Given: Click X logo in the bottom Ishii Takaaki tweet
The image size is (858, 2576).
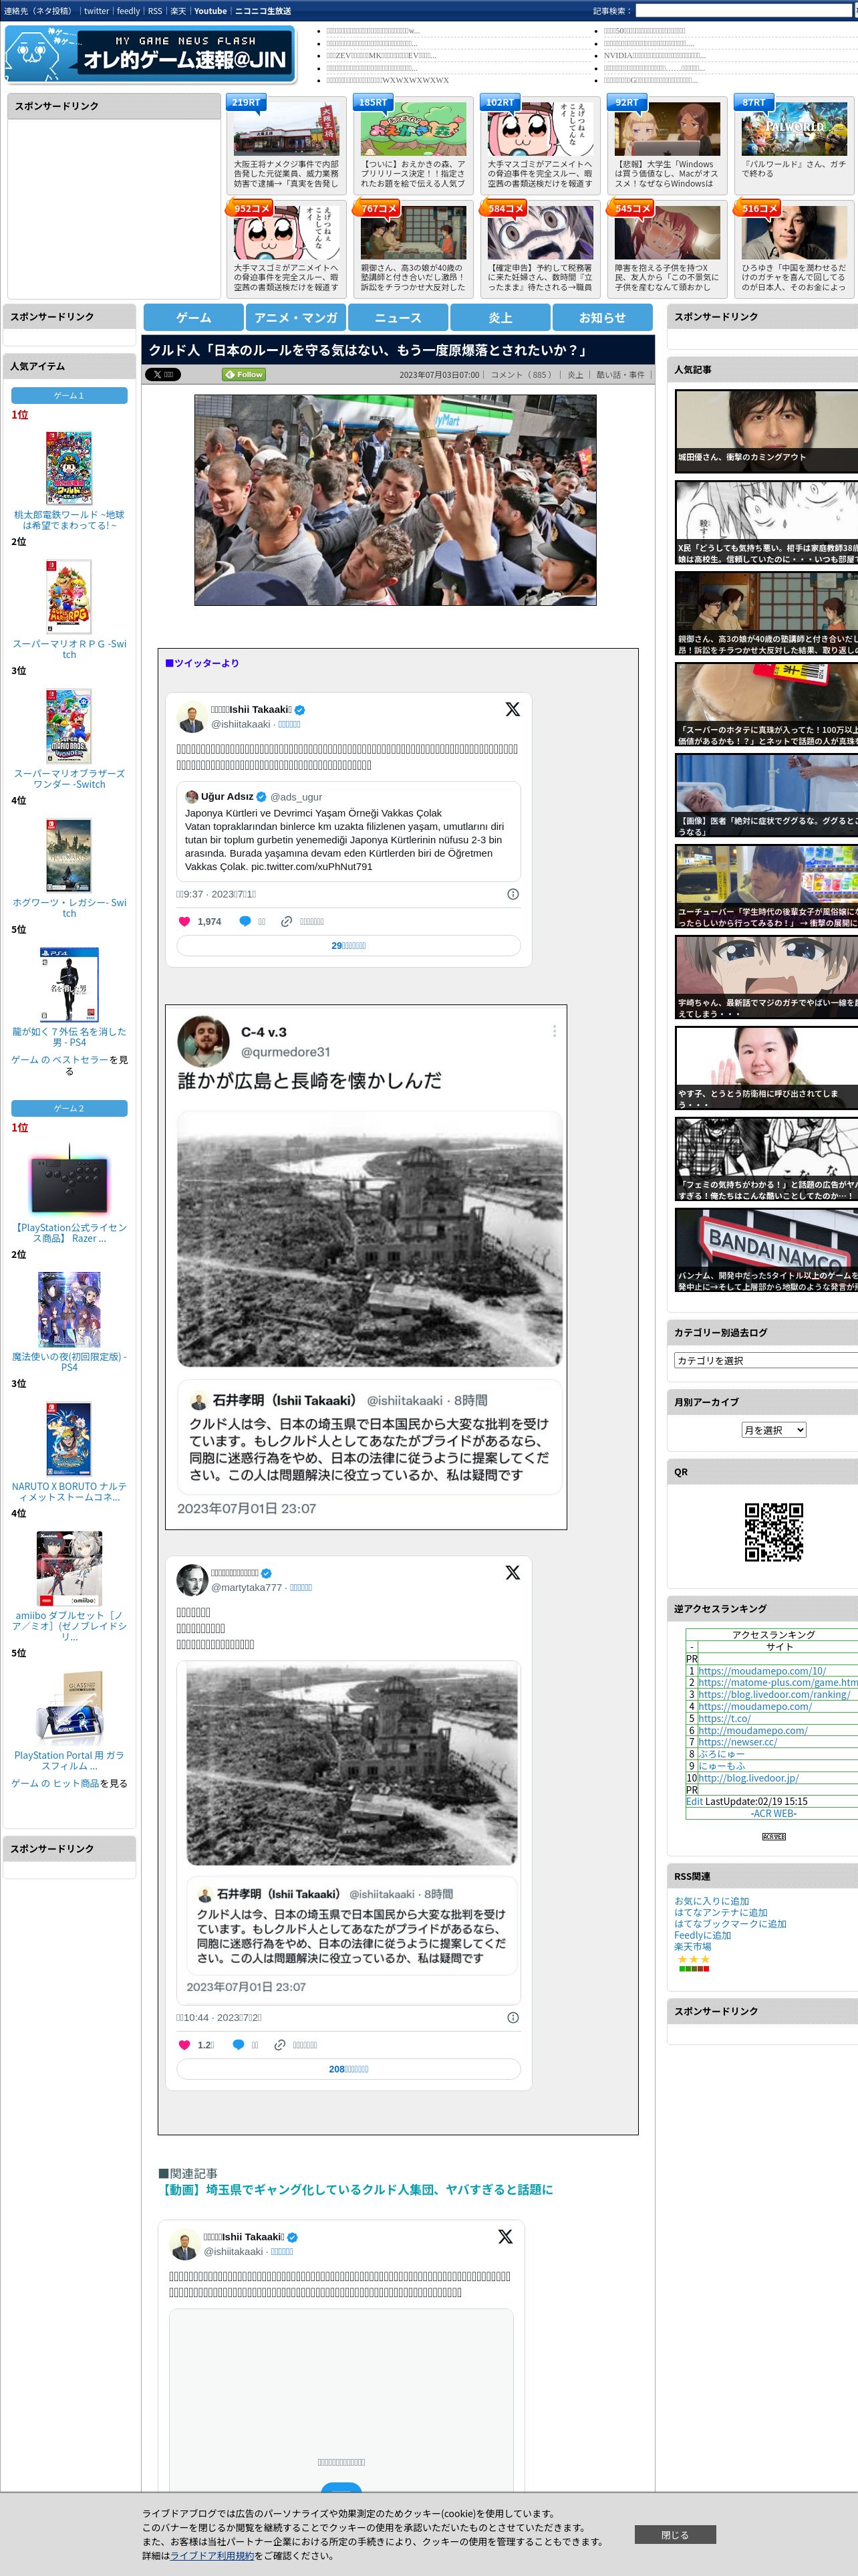Looking at the screenshot, I should [505, 2236].
